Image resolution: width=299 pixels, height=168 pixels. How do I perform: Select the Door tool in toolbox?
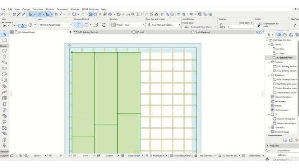coord(5,104)
